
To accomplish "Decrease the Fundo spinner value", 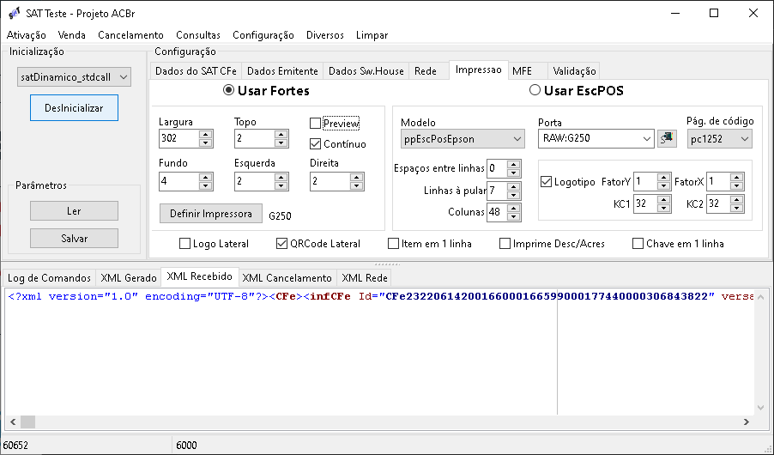I will pyautogui.click(x=206, y=185).
